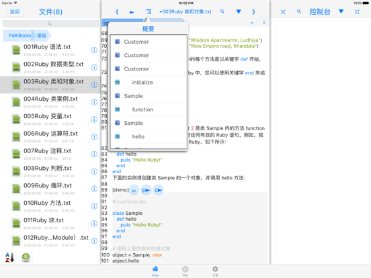Switch to the settings gear tab

(215, 271)
